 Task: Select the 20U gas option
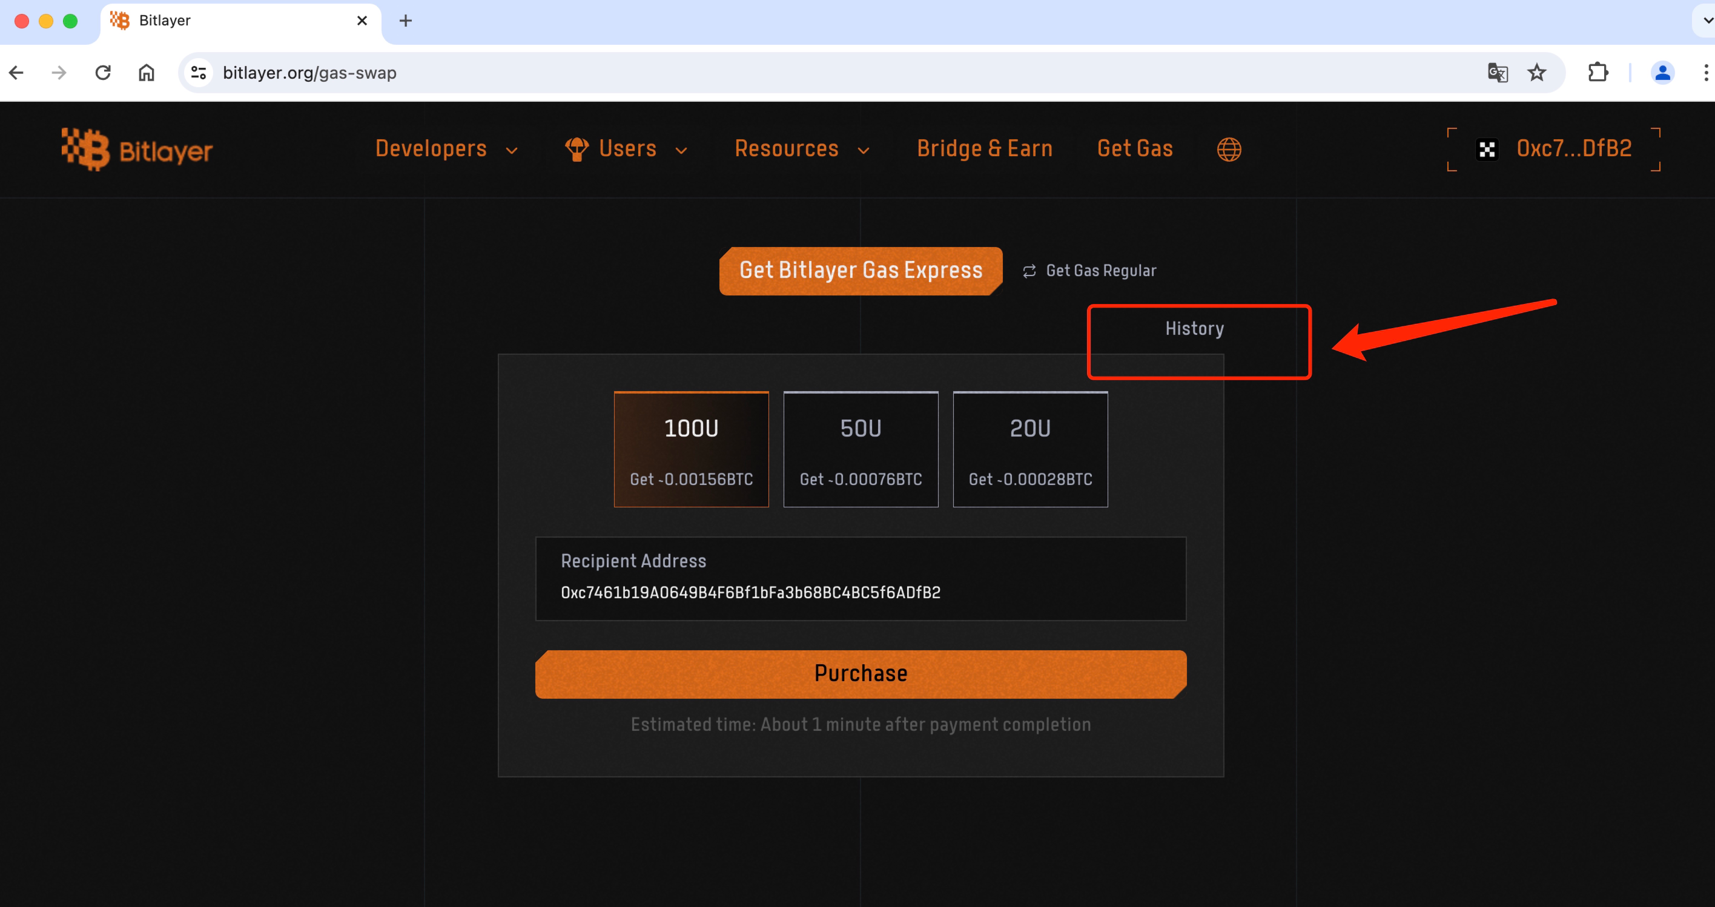(1030, 449)
